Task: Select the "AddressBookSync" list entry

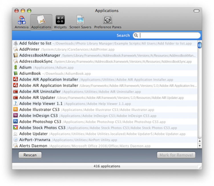Action: click(36, 61)
